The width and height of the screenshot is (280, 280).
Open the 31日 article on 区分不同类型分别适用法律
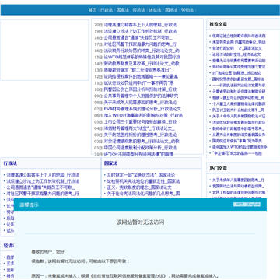138,154
